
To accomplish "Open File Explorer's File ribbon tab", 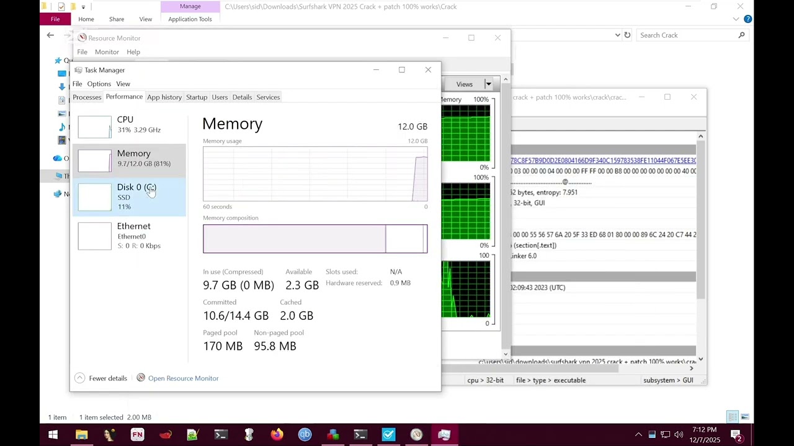I will 55,19.
